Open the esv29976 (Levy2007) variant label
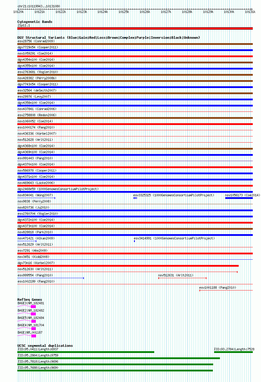The height and width of the screenshot is (382, 261). coord(34,97)
